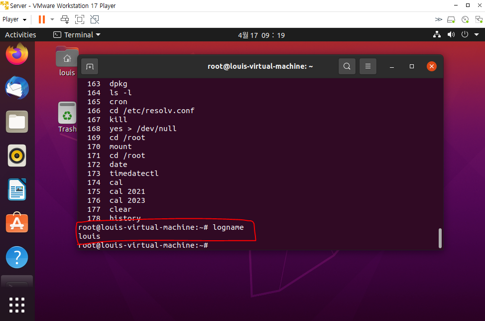Enter VMware full screen mode
This screenshot has width=485, height=321.
(80, 19)
